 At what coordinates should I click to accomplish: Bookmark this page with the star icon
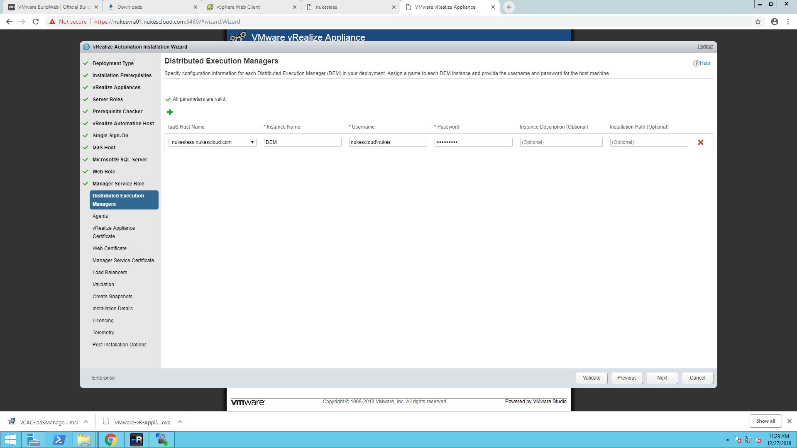pos(758,22)
